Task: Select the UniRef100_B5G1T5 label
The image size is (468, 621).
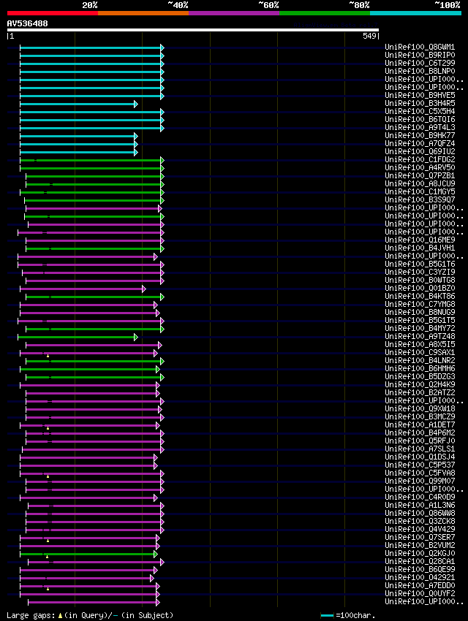Action: point(420,321)
